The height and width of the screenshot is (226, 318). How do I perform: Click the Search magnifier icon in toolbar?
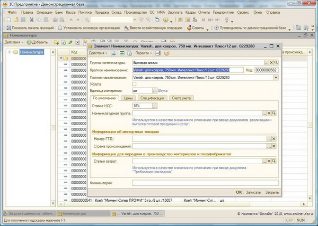coord(87,20)
